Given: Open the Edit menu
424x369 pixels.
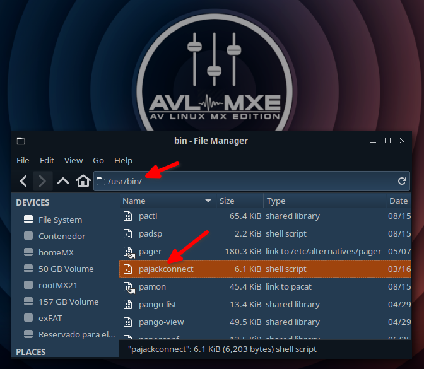Looking at the screenshot, I should point(47,161).
